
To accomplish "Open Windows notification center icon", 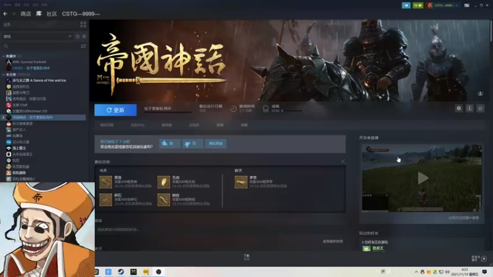I will tap(484, 271).
